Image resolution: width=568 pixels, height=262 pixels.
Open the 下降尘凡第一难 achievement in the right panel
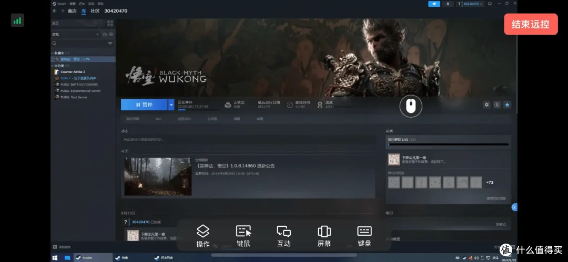(449, 160)
